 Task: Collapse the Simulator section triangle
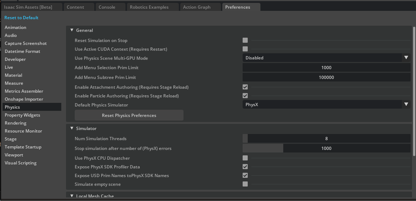click(x=72, y=128)
